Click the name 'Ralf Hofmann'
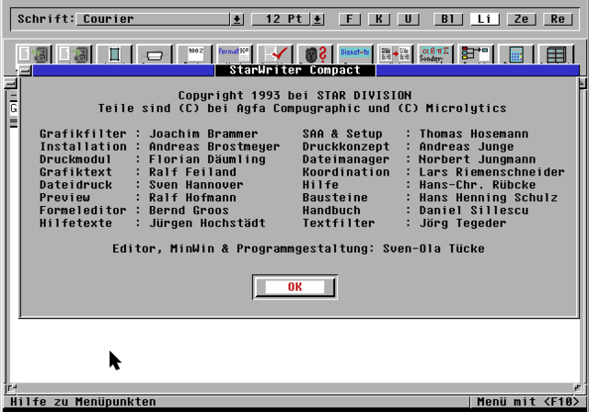 192,198
